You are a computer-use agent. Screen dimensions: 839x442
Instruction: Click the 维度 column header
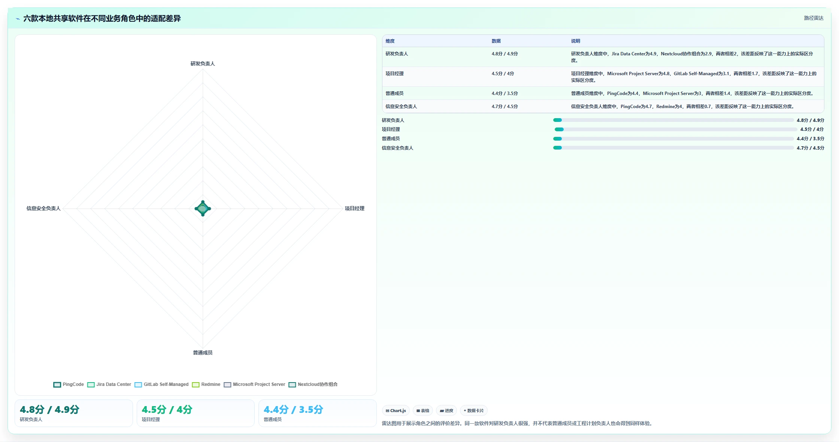tap(390, 41)
